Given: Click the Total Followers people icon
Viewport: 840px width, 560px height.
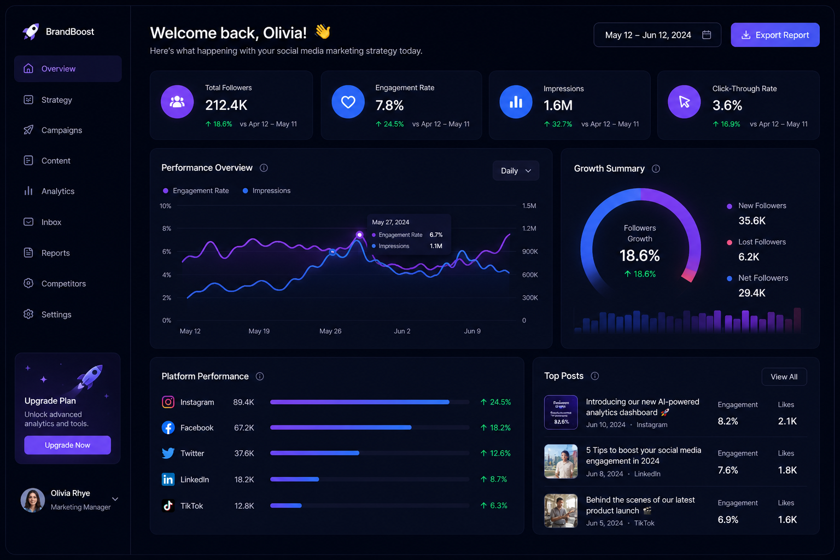Looking at the screenshot, I should 177,102.
